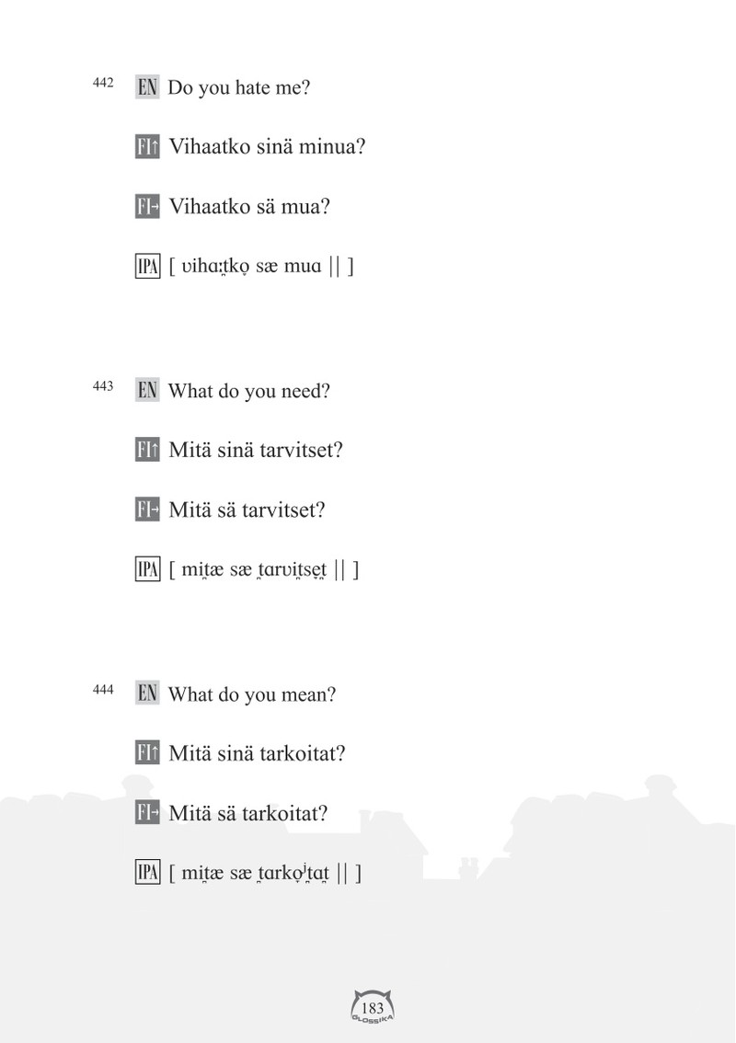Click the EN badge beside What do you mean

tap(147, 693)
